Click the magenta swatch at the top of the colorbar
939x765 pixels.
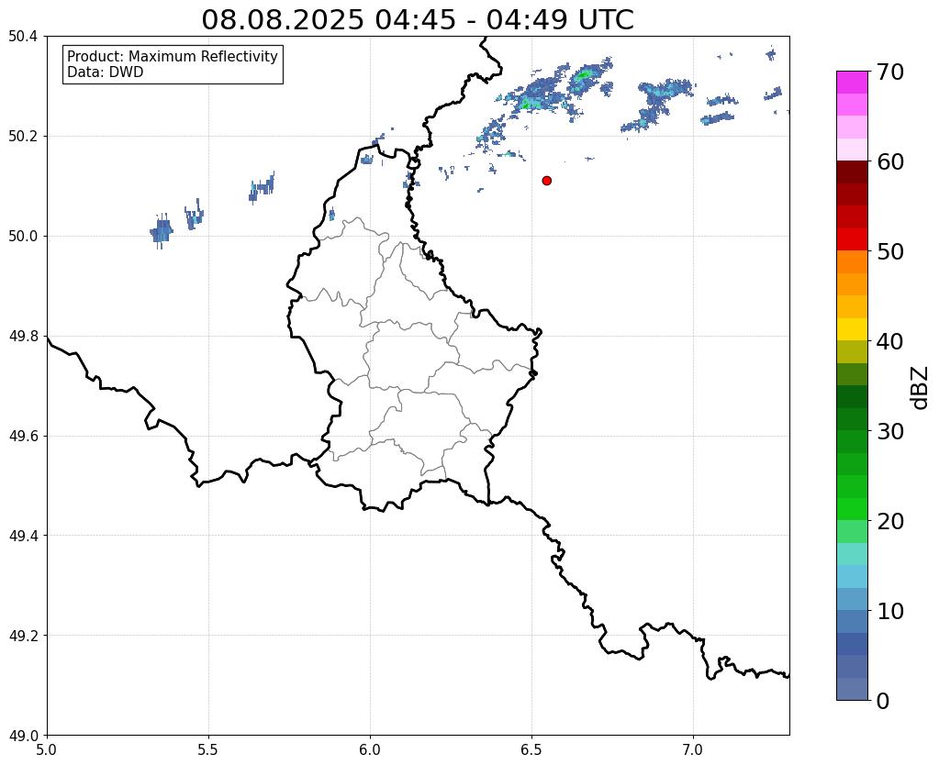click(852, 82)
